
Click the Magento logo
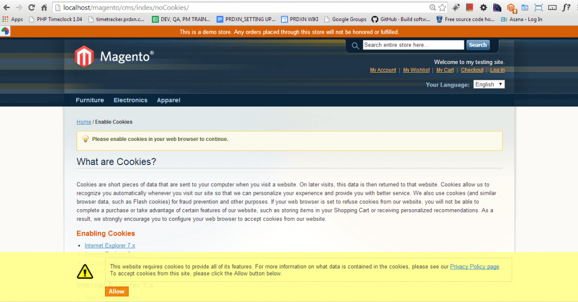pos(114,56)
